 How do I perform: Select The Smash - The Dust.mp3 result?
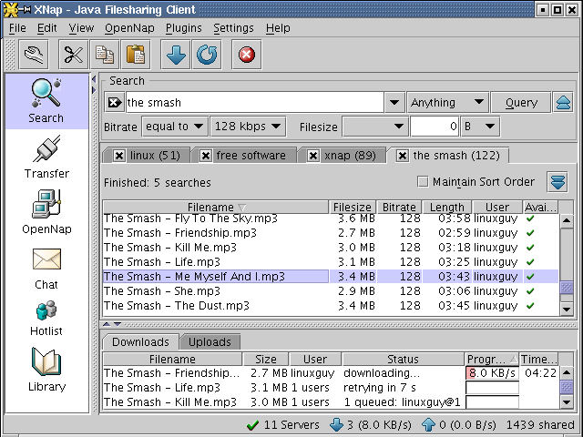tap(331, 306)
